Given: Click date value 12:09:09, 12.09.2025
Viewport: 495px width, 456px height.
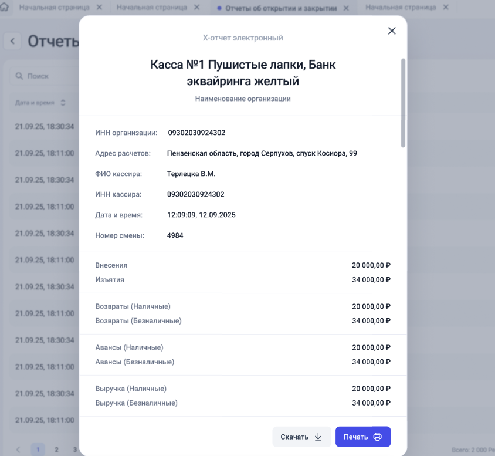Looking at the screenshot, I should [x=201, y=215].
